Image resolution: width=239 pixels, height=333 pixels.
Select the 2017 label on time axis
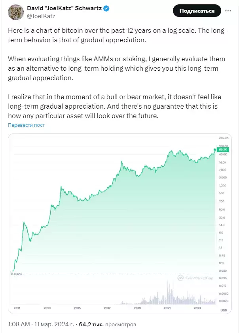(x=107, y=308)
